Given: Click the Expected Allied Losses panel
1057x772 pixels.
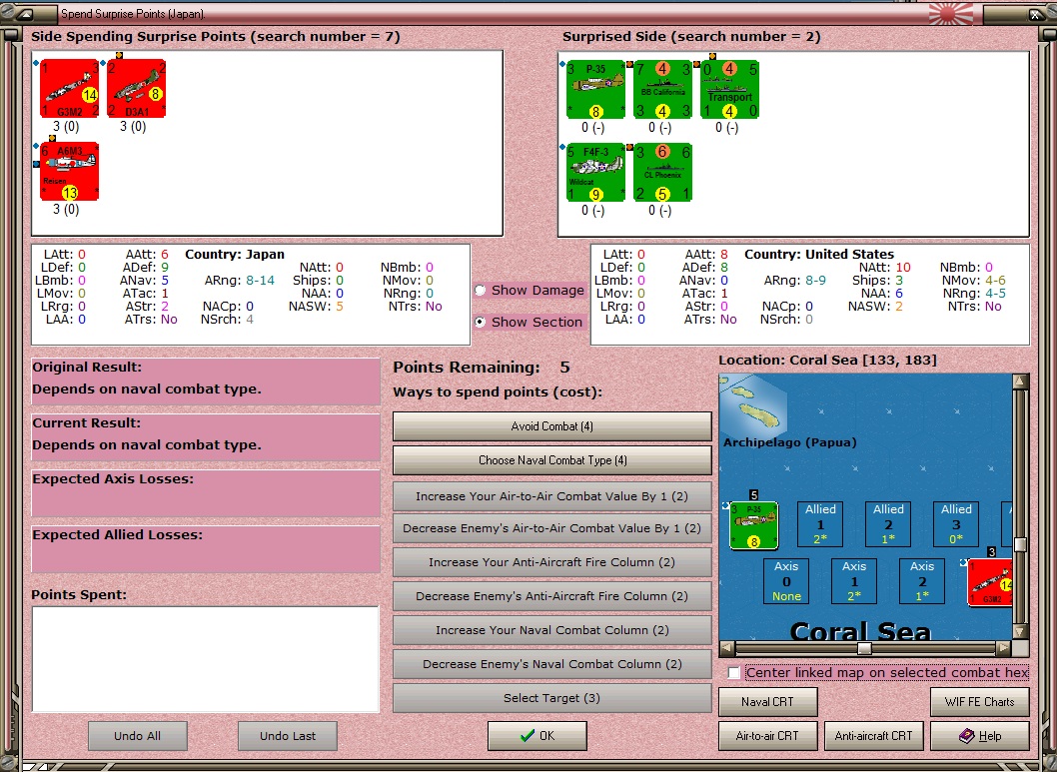Looking at the screenshot, I should [206, 549].
